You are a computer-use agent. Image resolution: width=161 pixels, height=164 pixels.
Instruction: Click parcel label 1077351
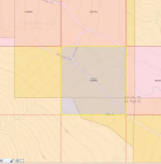(93, 12)
